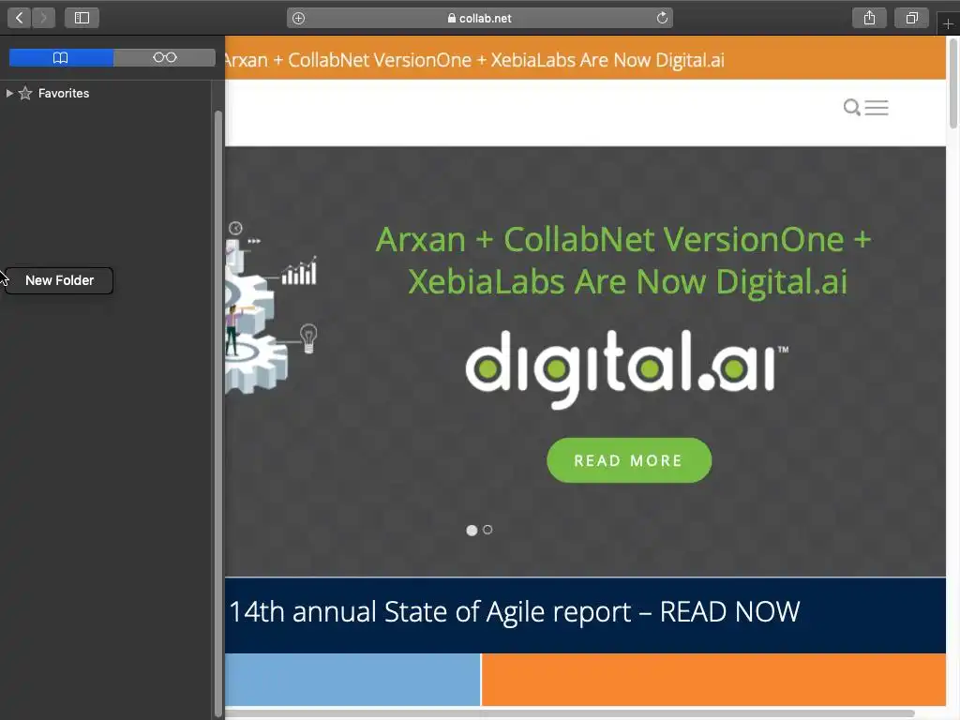Open the Share menu icon
Viewport: 960px width, 720px height.
869,18
